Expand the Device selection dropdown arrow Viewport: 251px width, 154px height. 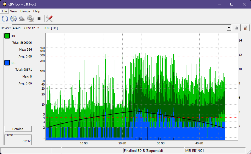(229, 28)
